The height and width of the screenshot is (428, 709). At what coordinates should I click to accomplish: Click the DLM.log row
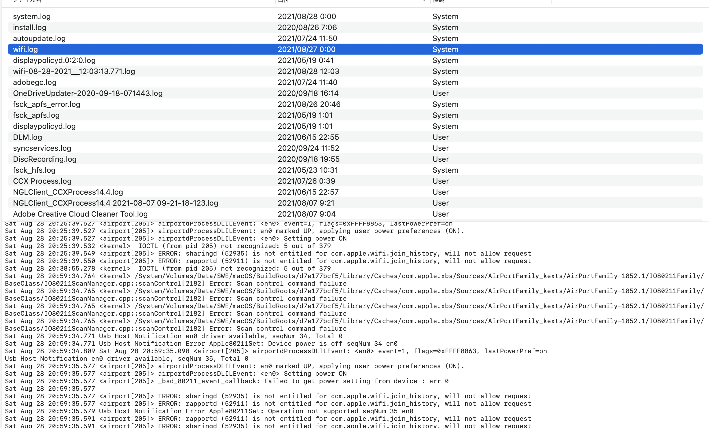(x=27, y=137)
